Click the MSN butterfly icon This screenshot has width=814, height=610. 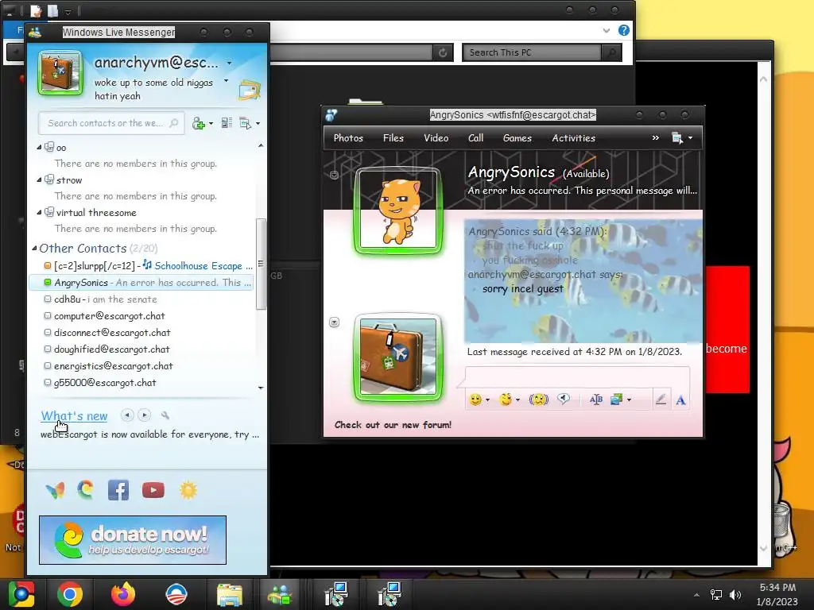pos(55,490)
